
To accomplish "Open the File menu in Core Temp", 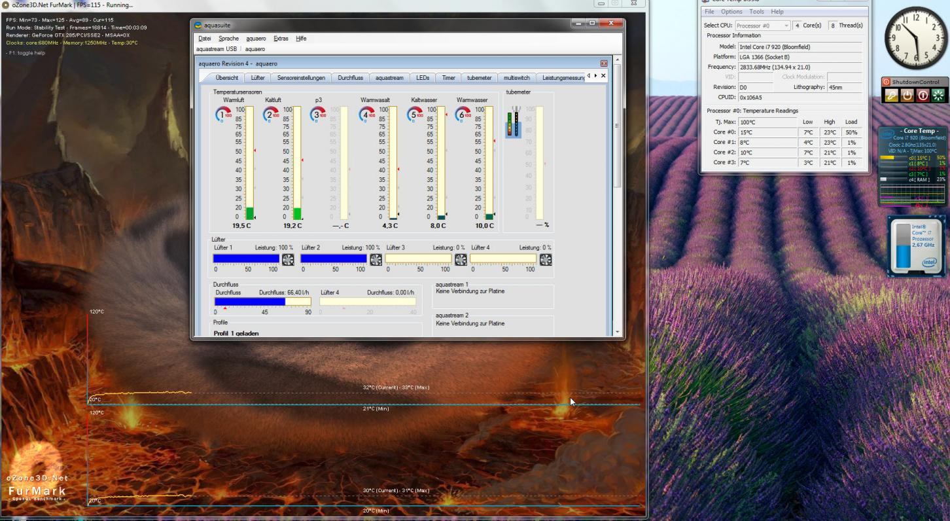I will click(709, 12).
